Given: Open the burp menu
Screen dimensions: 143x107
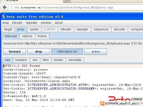Looking at the screenshot, I should 6,23.
